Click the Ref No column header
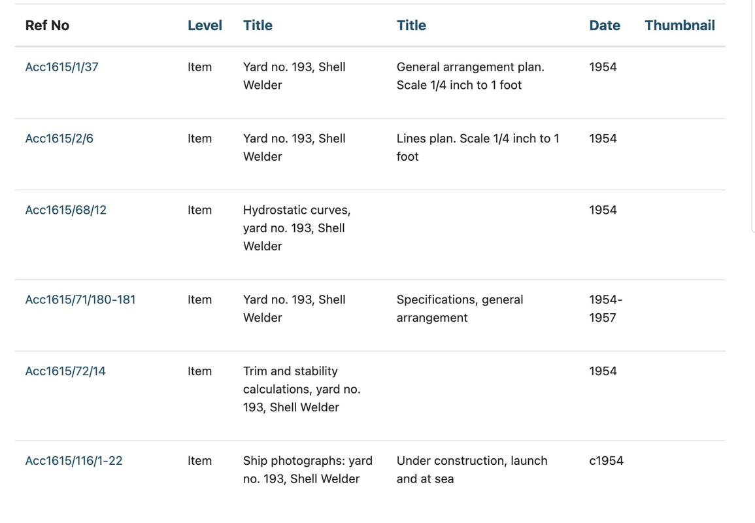The image size is (755, 523). point(47,25)
